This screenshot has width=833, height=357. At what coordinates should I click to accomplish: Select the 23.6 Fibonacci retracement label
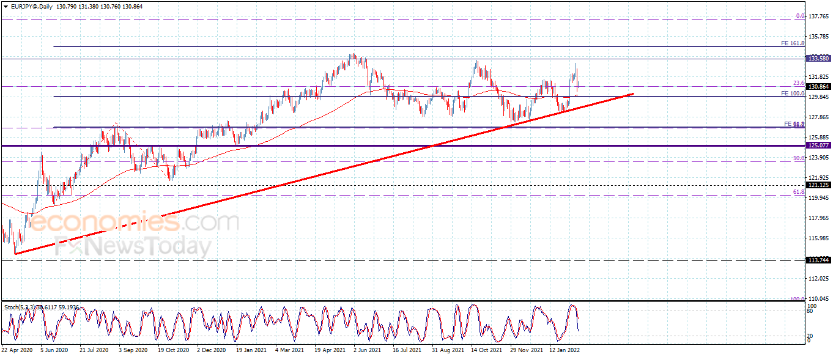(798, 83)
